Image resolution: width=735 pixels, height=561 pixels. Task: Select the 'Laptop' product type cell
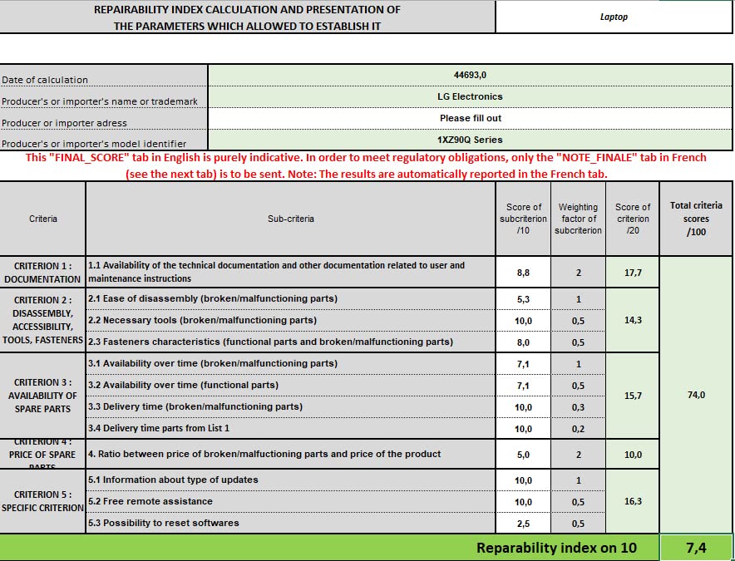[x=614, y=17]
